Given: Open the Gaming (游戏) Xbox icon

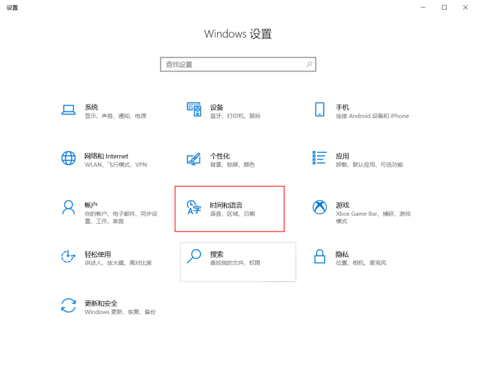Looking at the screenshot, I should [319, 207].
